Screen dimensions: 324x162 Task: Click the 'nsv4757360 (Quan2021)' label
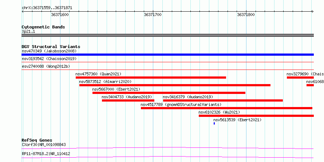98,74
